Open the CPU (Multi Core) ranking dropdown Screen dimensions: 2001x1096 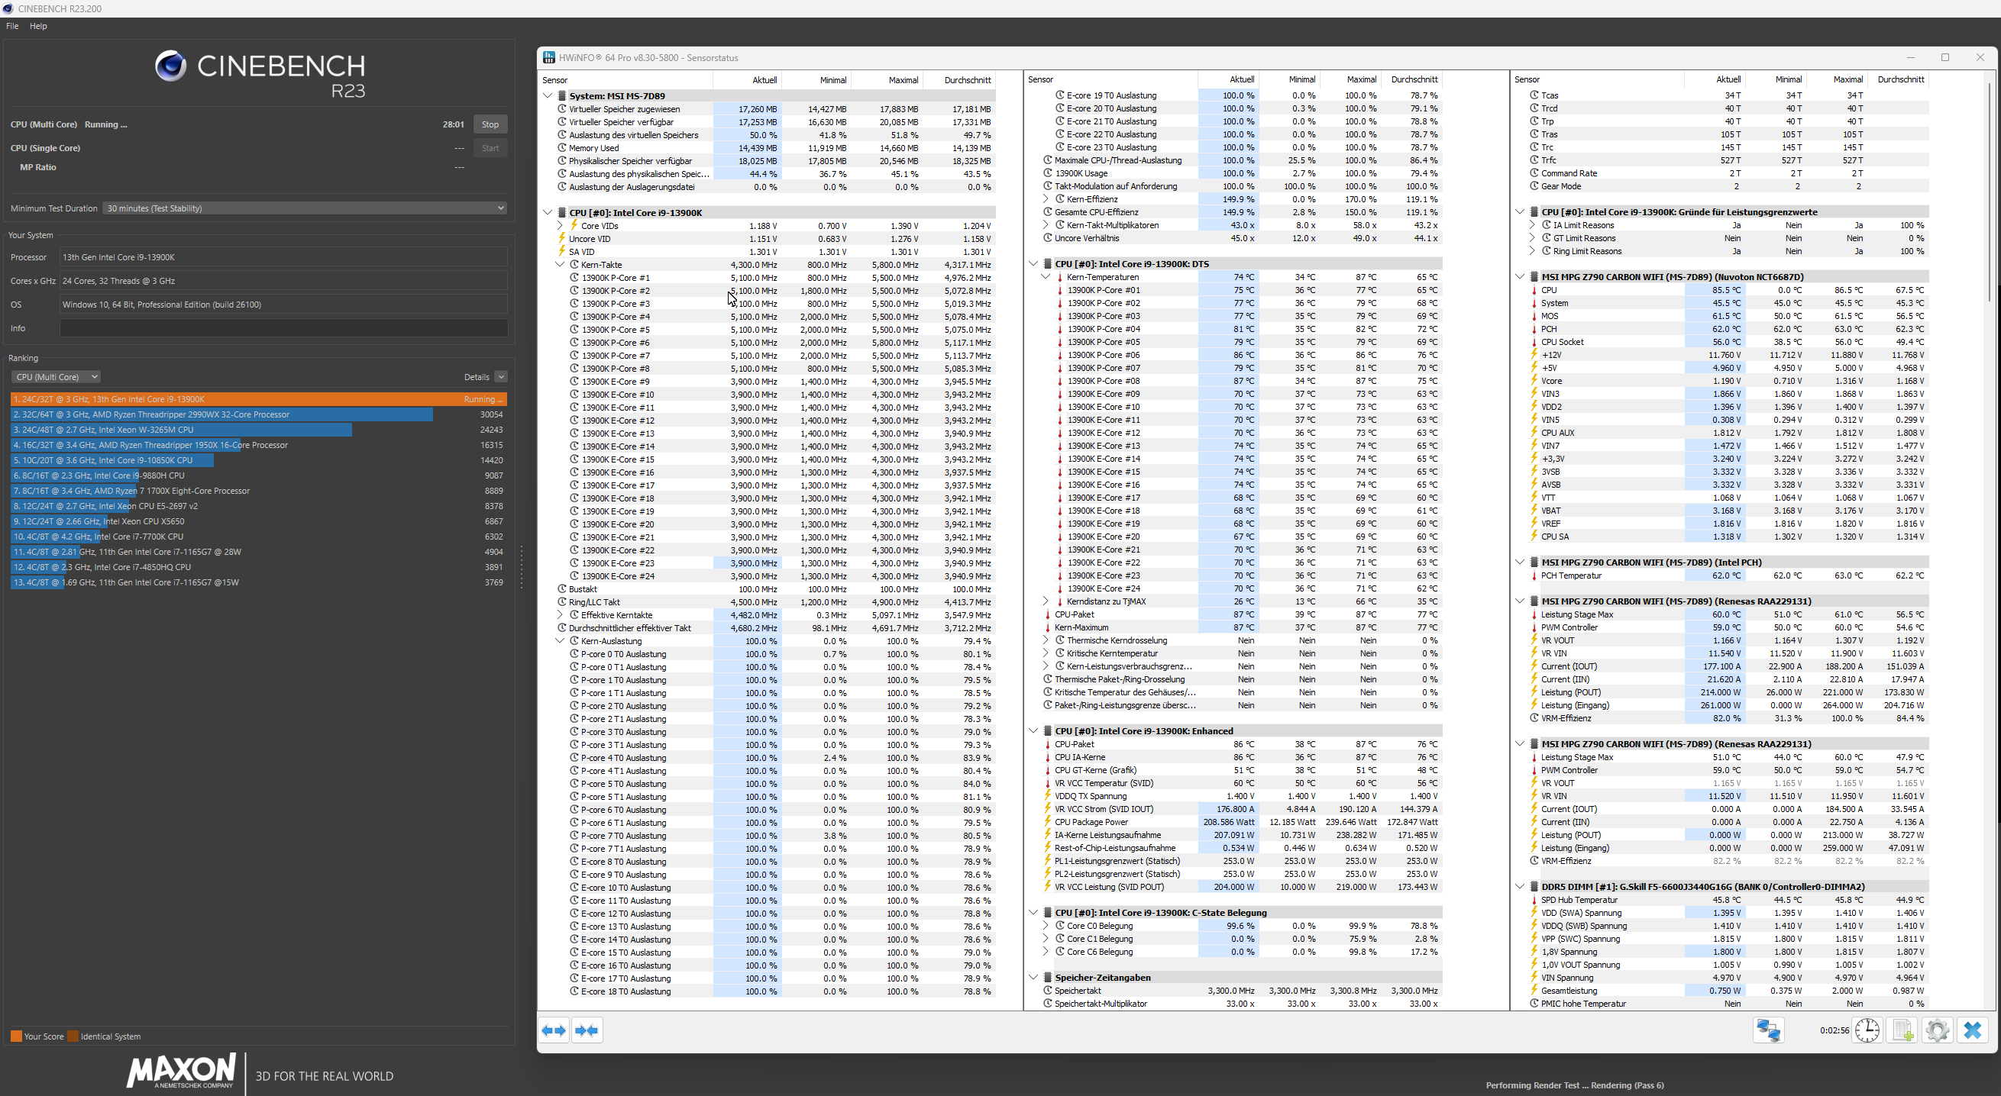(55, 376)
